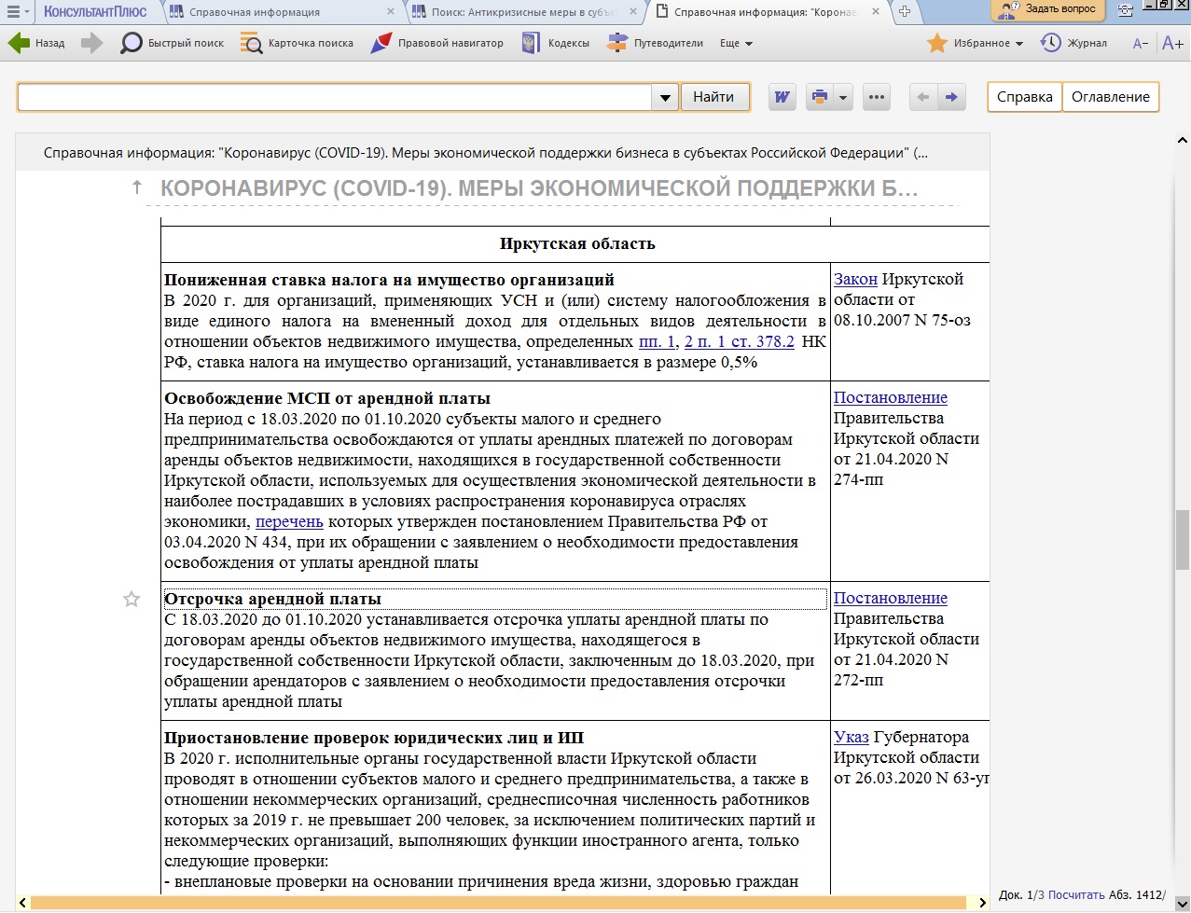Click into the document search input field
The width and height of the screenshot is (1191, 913).
(334, 97)
